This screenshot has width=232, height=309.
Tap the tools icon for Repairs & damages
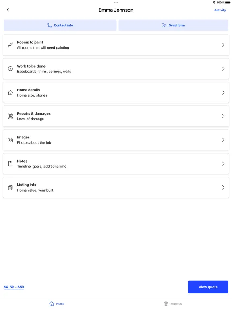[10, 116]
